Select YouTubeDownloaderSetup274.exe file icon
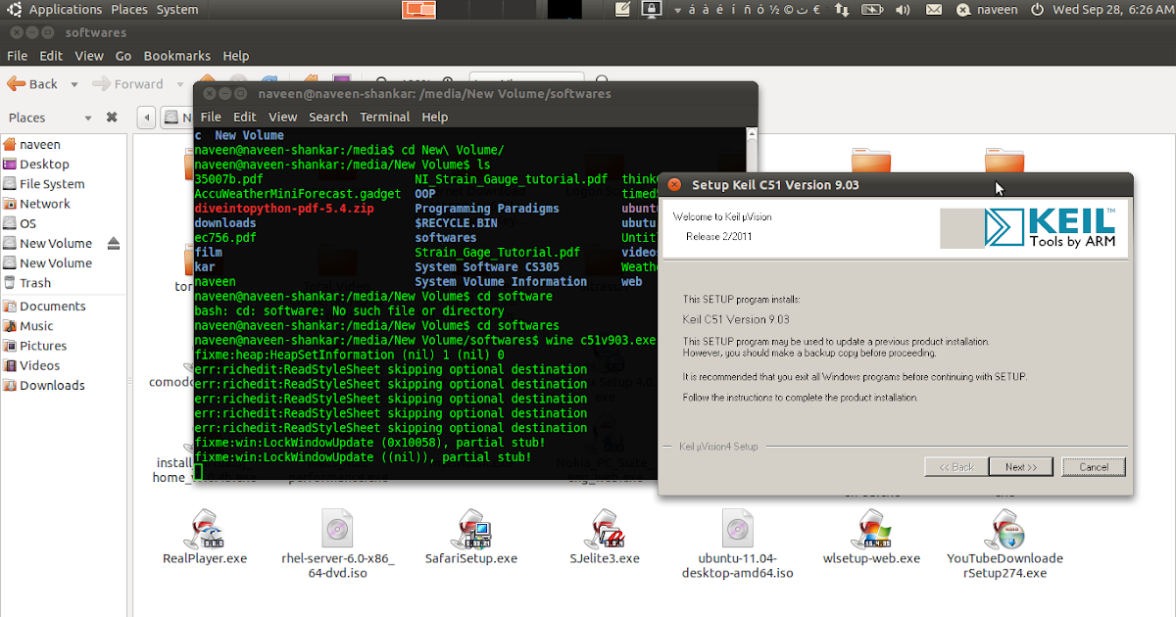 click(x=1004, y=529)
